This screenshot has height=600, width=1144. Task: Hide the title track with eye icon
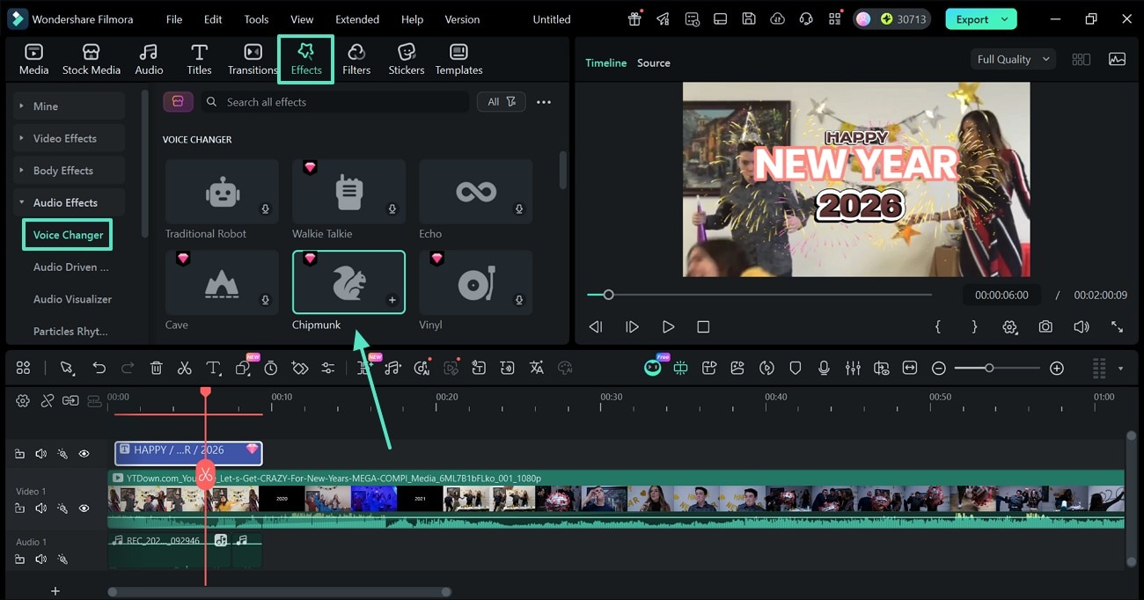84,454
